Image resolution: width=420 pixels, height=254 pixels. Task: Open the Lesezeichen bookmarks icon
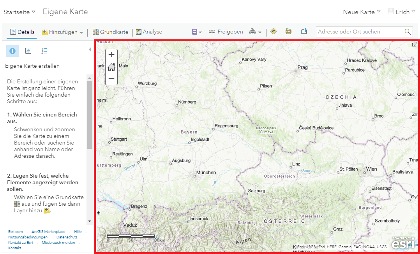click(304, 32)
